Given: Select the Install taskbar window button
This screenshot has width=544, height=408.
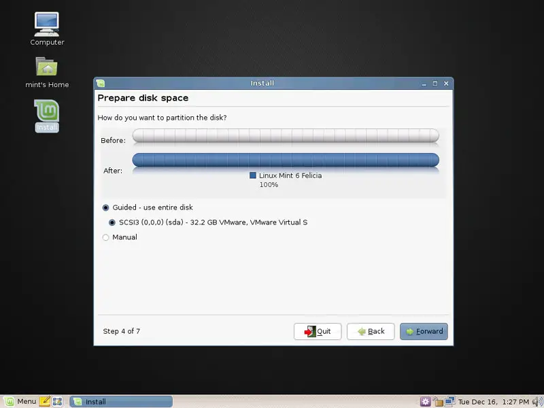Looking at the screenshot, I should (x=121, y=401).
